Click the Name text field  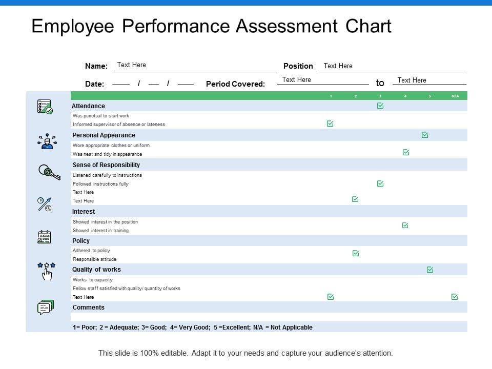[195, 66]
